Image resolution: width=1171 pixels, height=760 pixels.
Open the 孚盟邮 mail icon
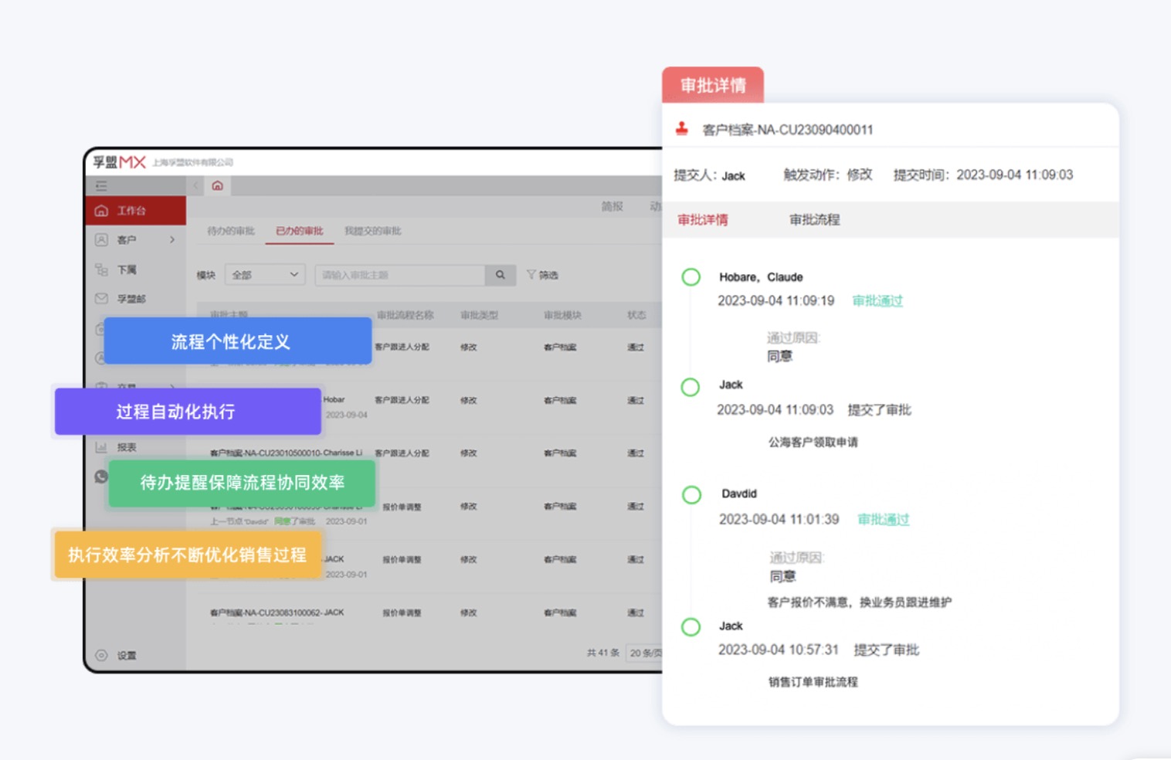[100, 299]
